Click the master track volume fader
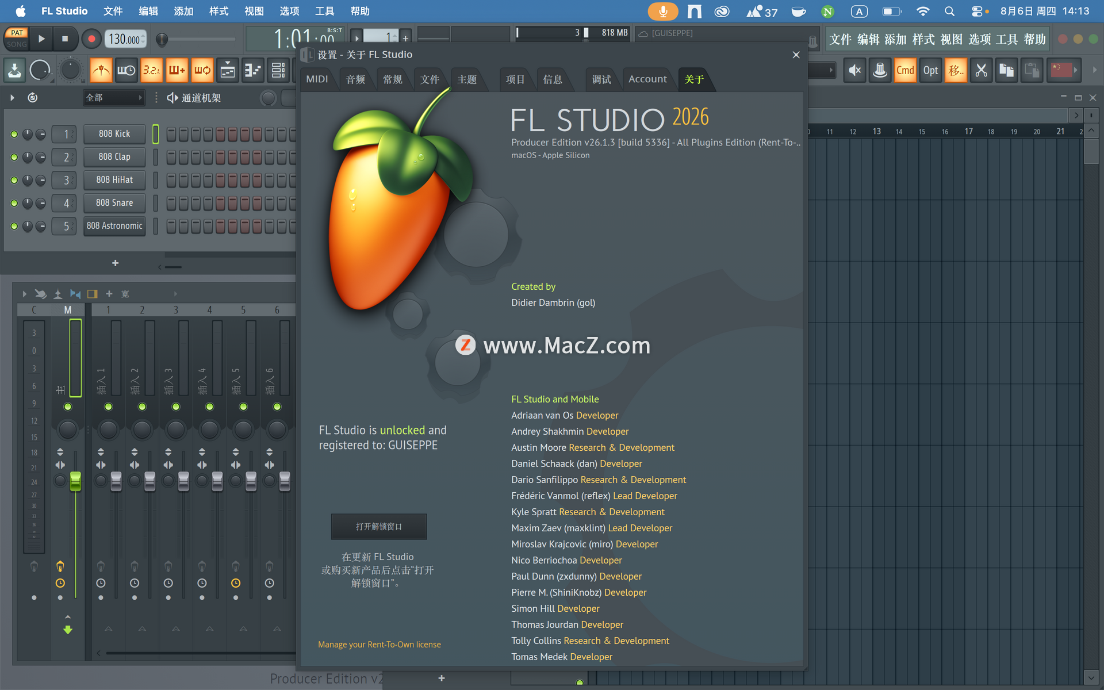The image size is (1104, 690). tap(75, 481)
